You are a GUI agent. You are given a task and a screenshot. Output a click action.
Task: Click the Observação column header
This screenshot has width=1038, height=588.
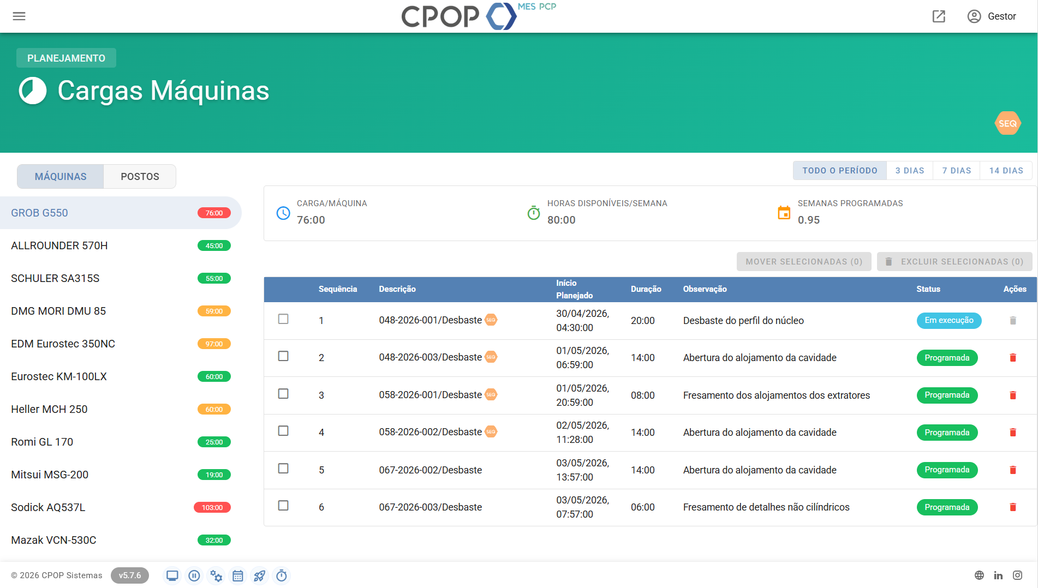tap(705, 289)
